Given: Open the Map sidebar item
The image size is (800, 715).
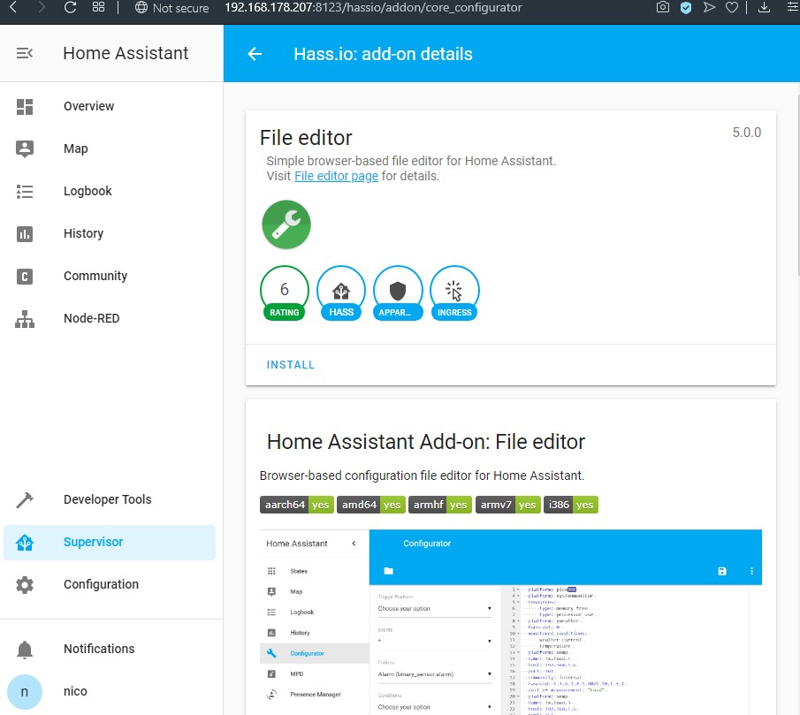Looking at the screenshot, I should point(75,148).
